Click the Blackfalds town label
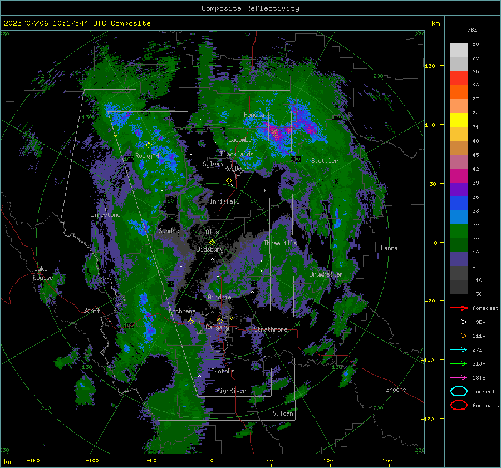 point(237,154)
